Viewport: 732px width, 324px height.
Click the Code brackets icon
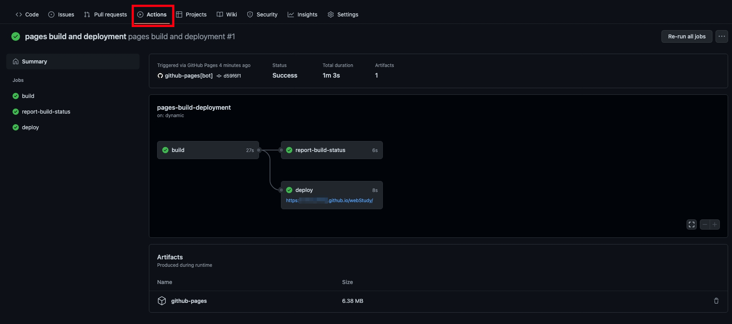19,14
